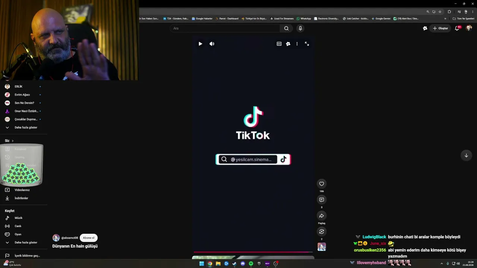Image resolution: width=477 pixels, height=268 pixels.
Task: Open the @aksamci08 channel link
Action: [70, 238]
